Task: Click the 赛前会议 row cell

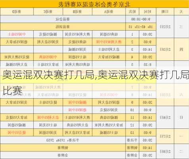Action: pyautogui.click(x=63, y=19)
